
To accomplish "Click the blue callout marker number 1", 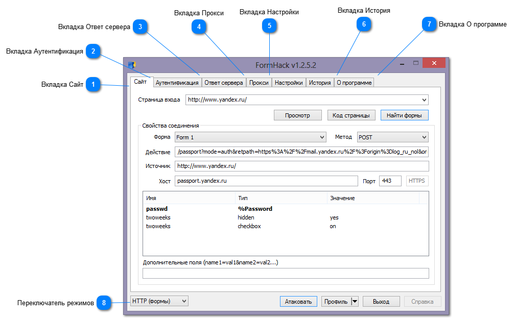I will pyautogui.click(x=93, y=85).
